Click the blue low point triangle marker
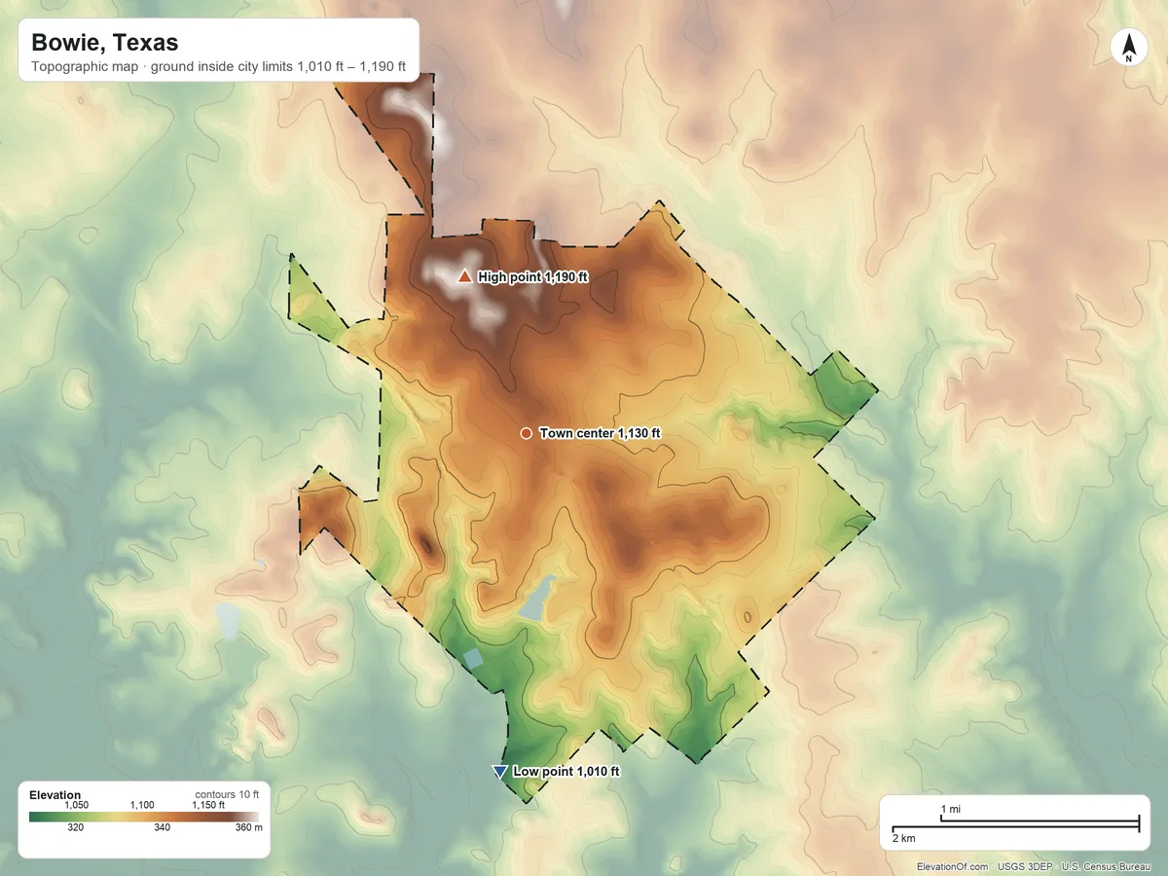Image resolution: width=1168 pixels, height=876 pixels. 499,772
